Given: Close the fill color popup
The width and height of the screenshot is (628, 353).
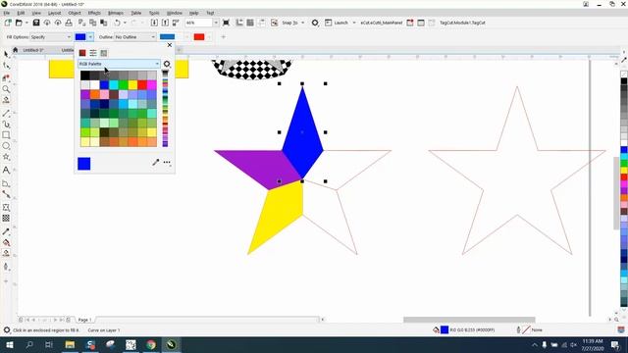Looking at the screenshot, I should [170, 45].
